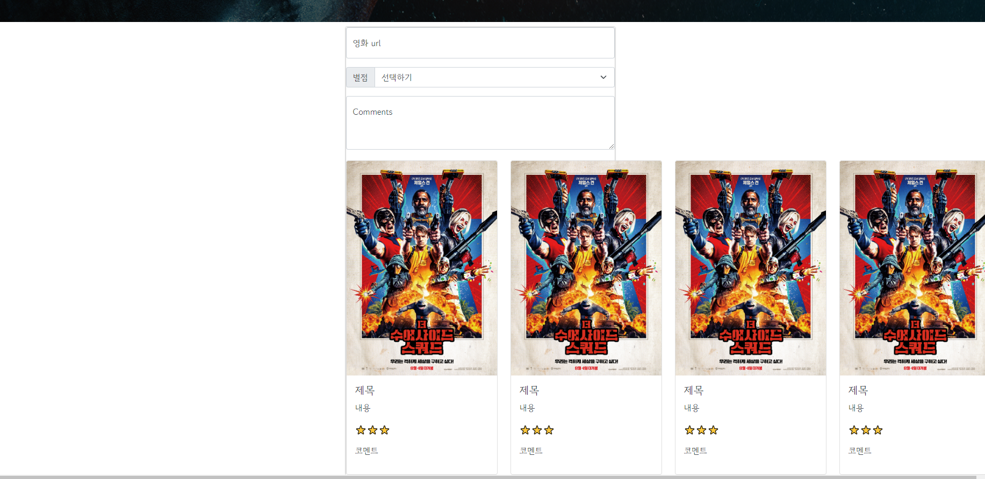Open the 별점 선택하기 dropdown
The image size is (985, 479).
(x=494, y=77)
